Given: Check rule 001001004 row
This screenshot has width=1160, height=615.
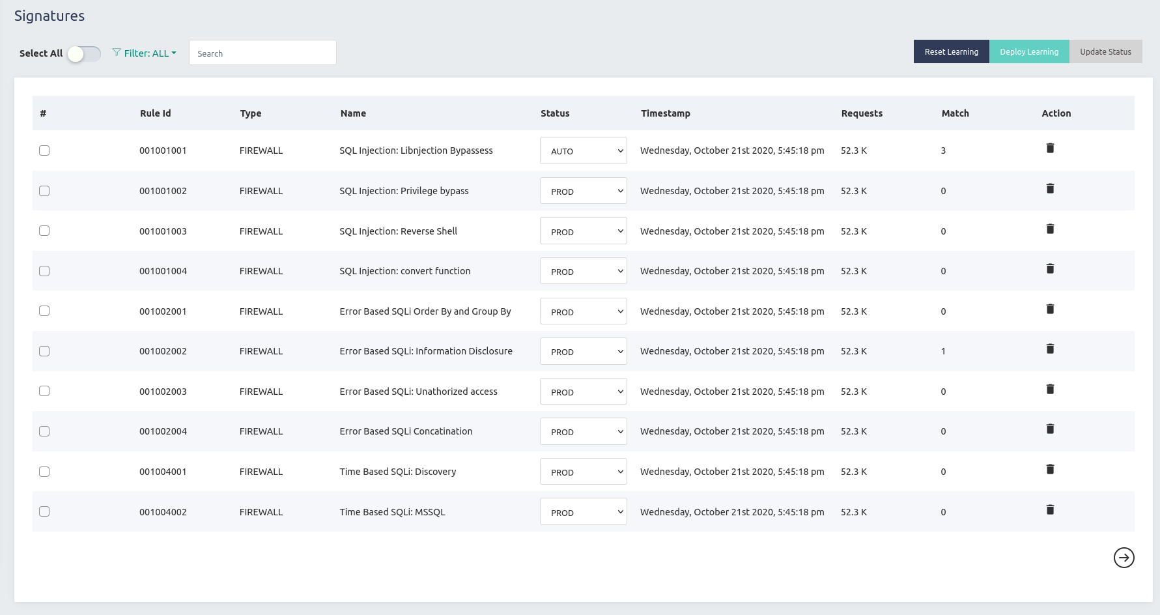Looking at the screenshot, I should point(44,271).
